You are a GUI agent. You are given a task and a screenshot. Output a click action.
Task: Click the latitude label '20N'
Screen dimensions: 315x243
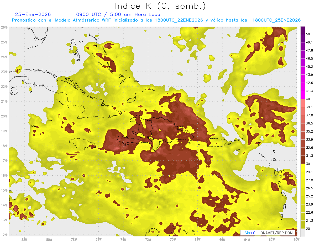[4, 116]
